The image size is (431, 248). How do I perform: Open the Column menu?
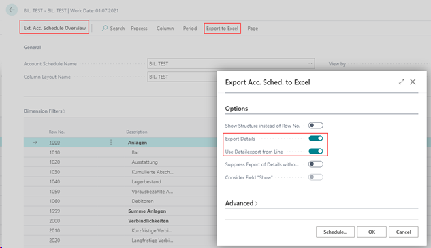165,29
